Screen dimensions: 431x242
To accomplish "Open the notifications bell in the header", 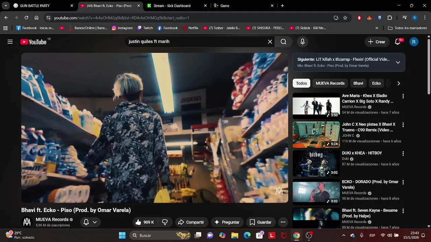I will (398, 42).
